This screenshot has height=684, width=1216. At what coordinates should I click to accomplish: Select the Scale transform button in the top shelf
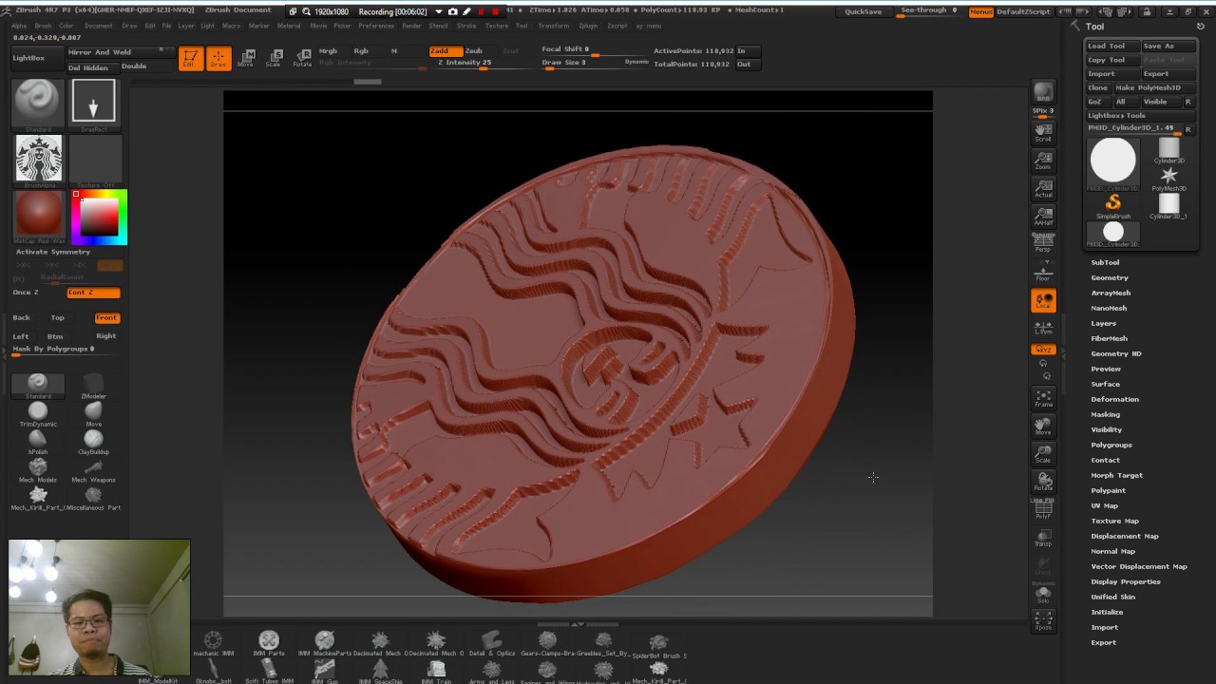coord(274,58)
